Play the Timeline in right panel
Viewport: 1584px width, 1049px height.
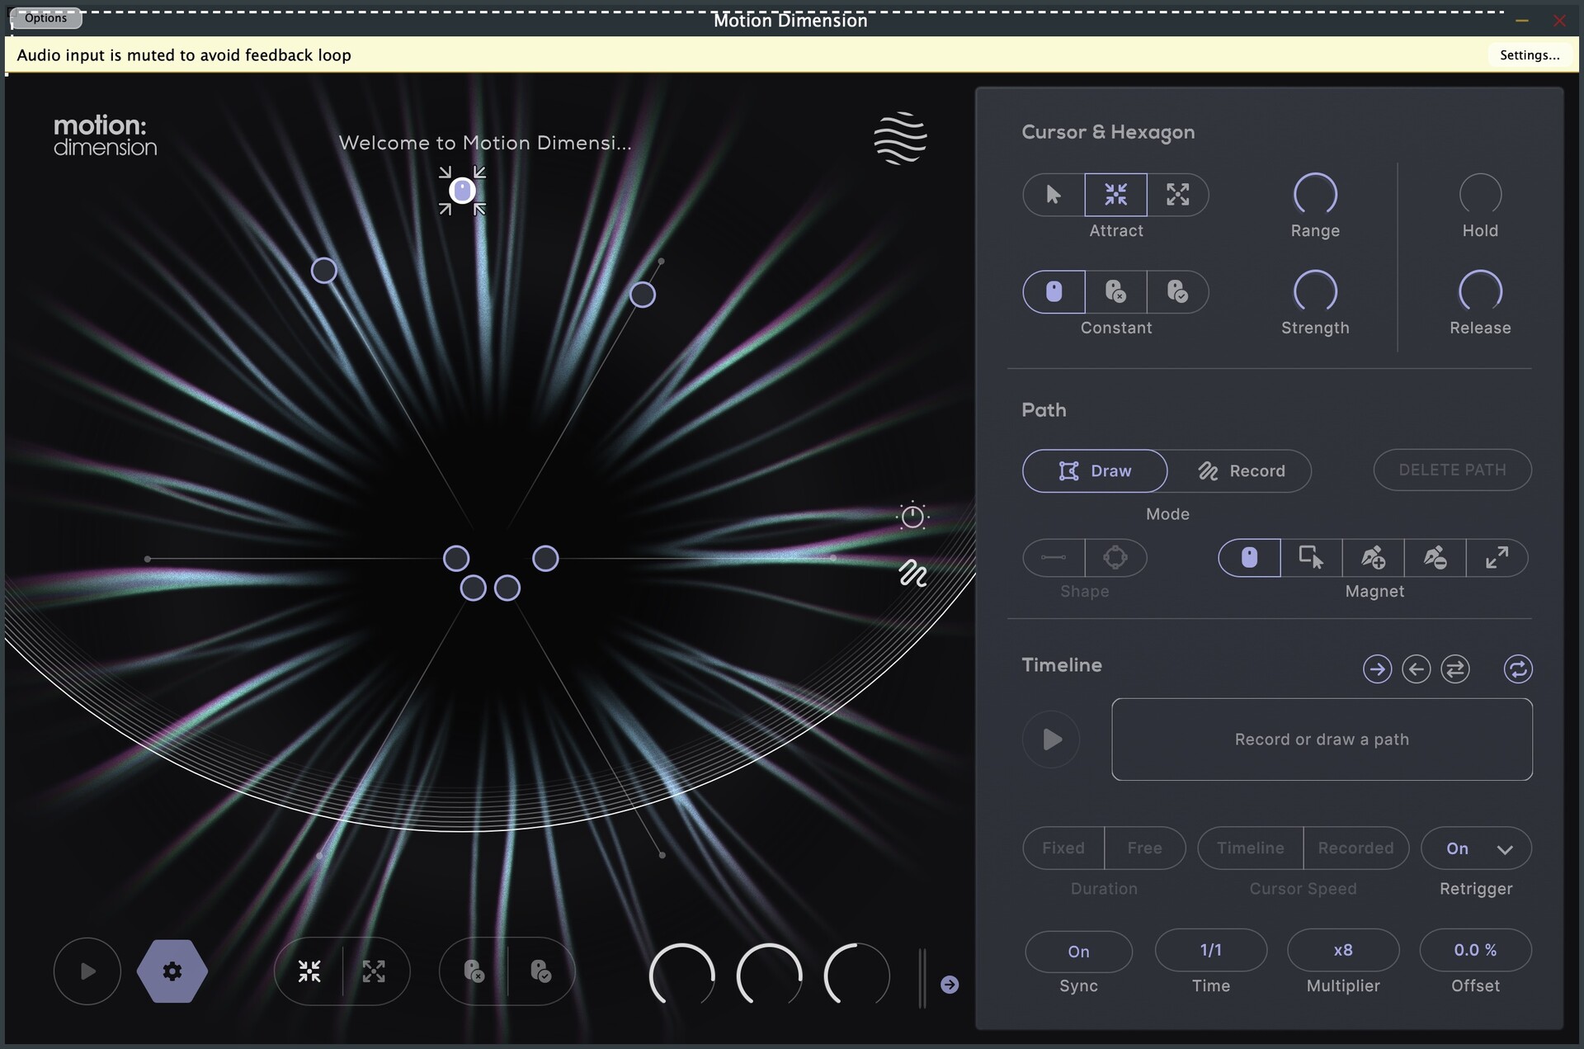[x=1051, y=739]
